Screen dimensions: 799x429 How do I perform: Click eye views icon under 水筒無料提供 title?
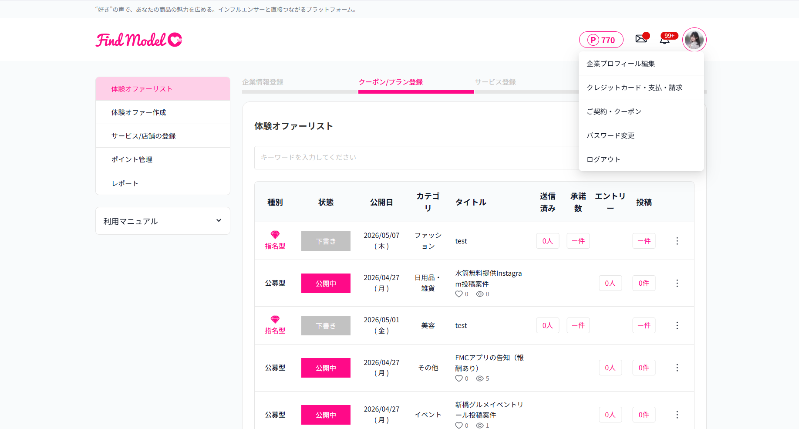[x=480, y=294]
